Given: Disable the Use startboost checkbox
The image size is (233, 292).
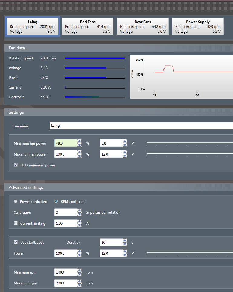Looking at the screenshot, I should pos(16,243).
